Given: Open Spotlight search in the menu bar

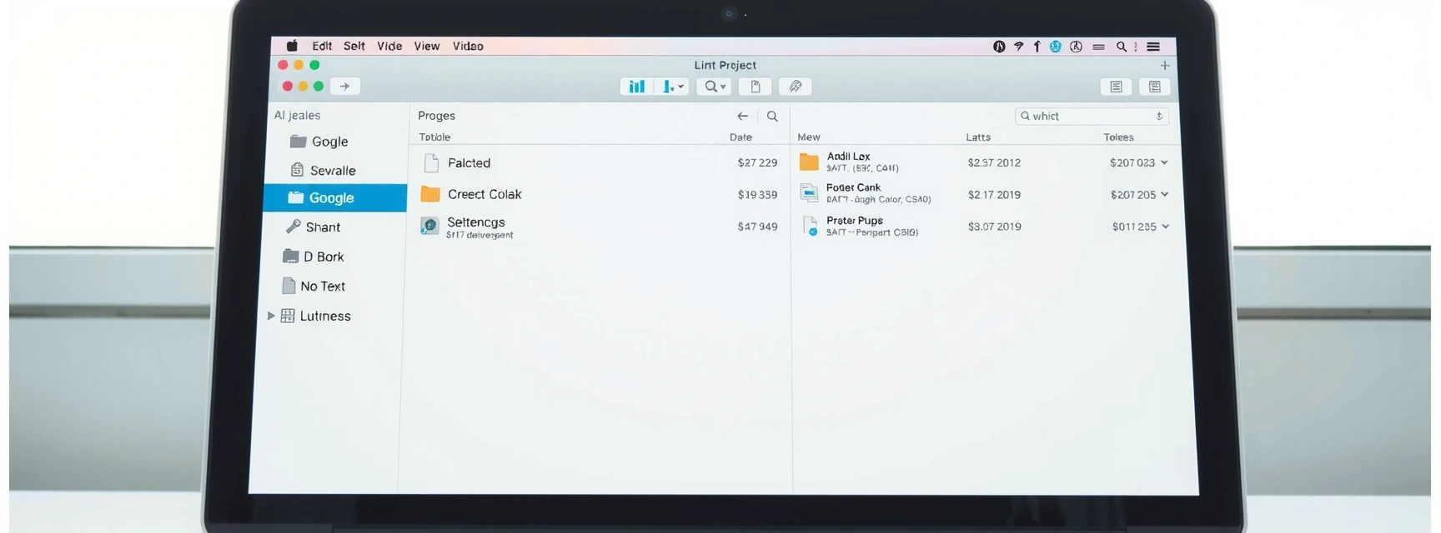Looking at the screenshot, I should coord(1122,47).
